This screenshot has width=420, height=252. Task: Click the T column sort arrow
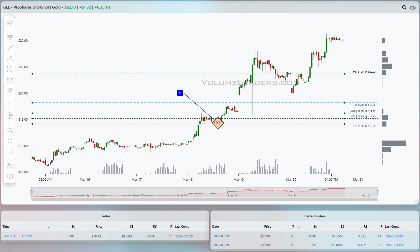(x=299, y=227)
